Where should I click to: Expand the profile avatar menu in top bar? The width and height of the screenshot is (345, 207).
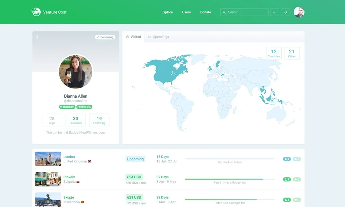click(299, 12)
